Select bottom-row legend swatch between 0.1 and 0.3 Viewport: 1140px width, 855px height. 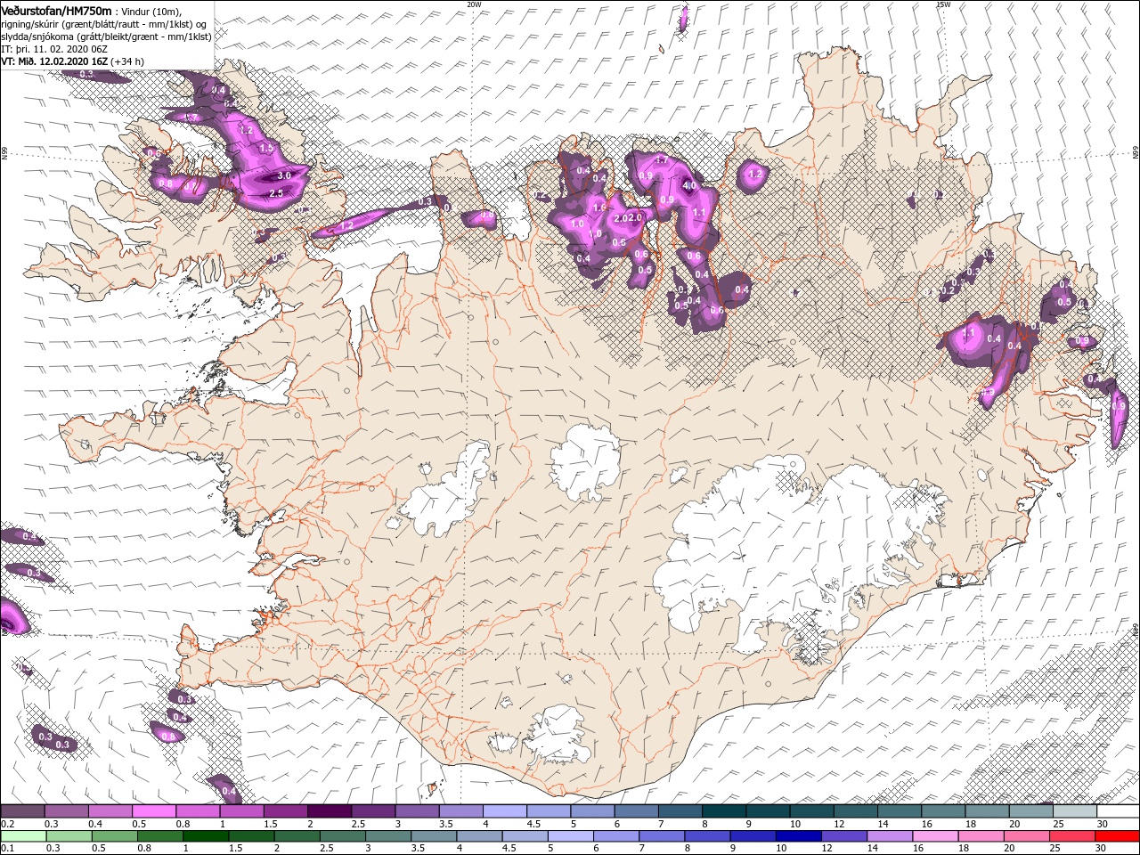pos(22,836)
